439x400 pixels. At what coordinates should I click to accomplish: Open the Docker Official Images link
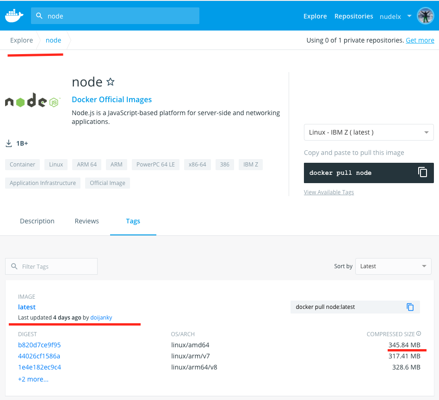pos(111,99)
